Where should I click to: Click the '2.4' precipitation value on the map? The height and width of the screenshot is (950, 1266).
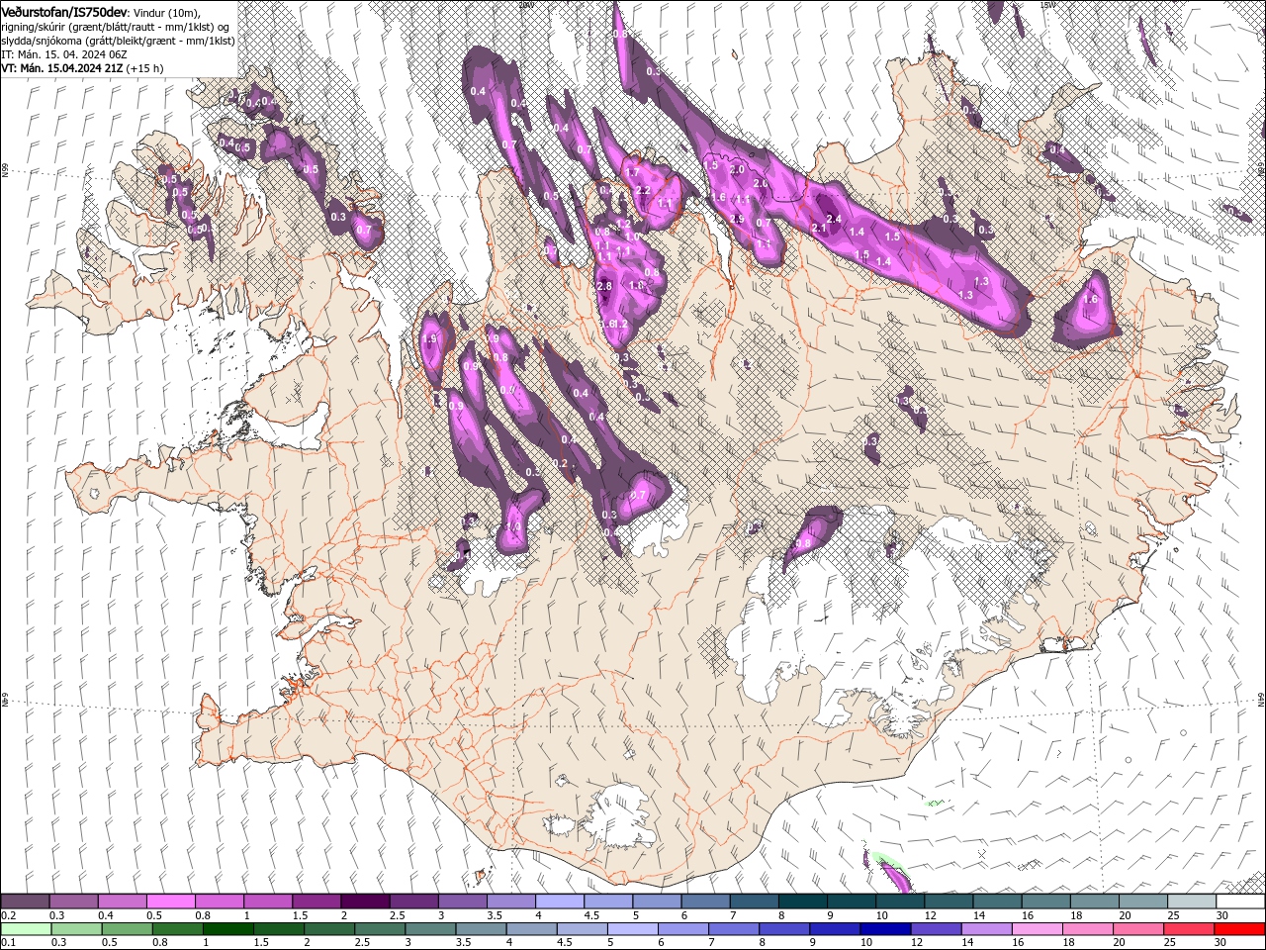click(833, 219)
